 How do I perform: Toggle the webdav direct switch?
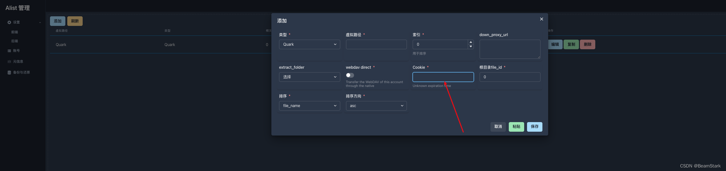point(350,75)
